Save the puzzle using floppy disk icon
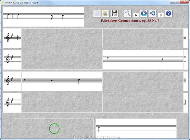The image size is (190, 140). [x=114, y=13]
